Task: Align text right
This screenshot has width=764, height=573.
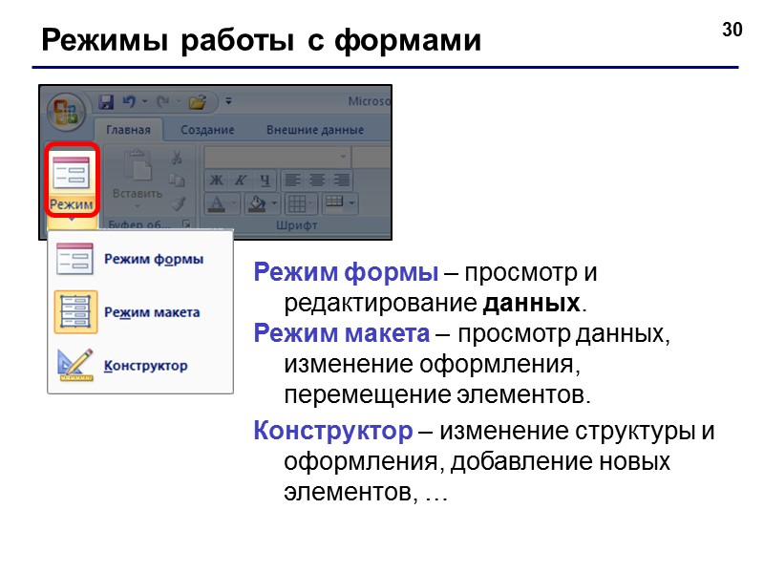Action: tap(342, 180)
